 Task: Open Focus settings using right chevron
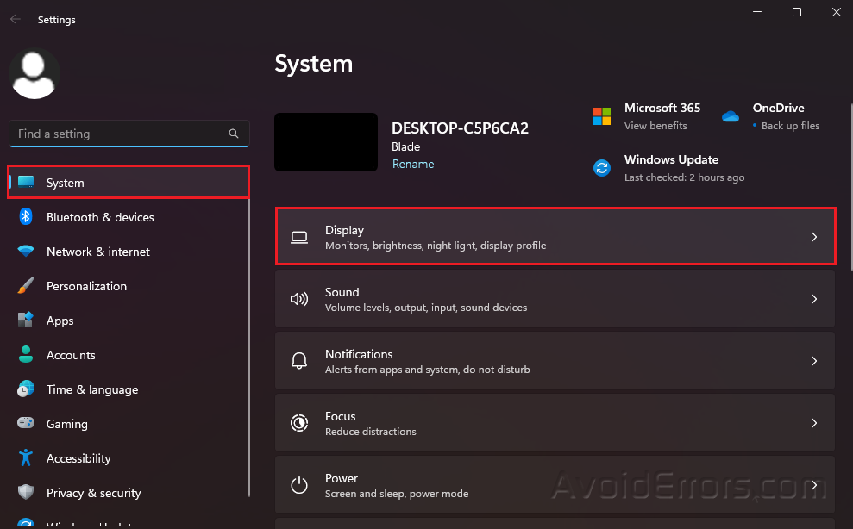pyautogui.click(x=813, y=423)
